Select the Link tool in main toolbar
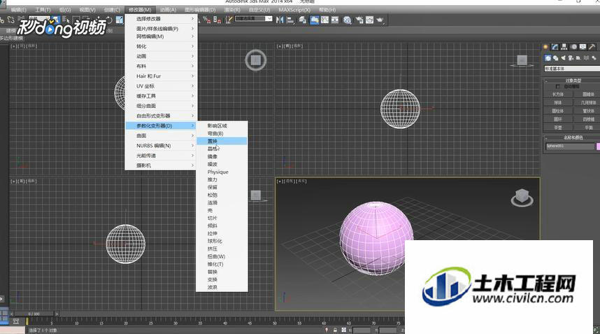This screenshot has width=600, height=334. (2, 20)
